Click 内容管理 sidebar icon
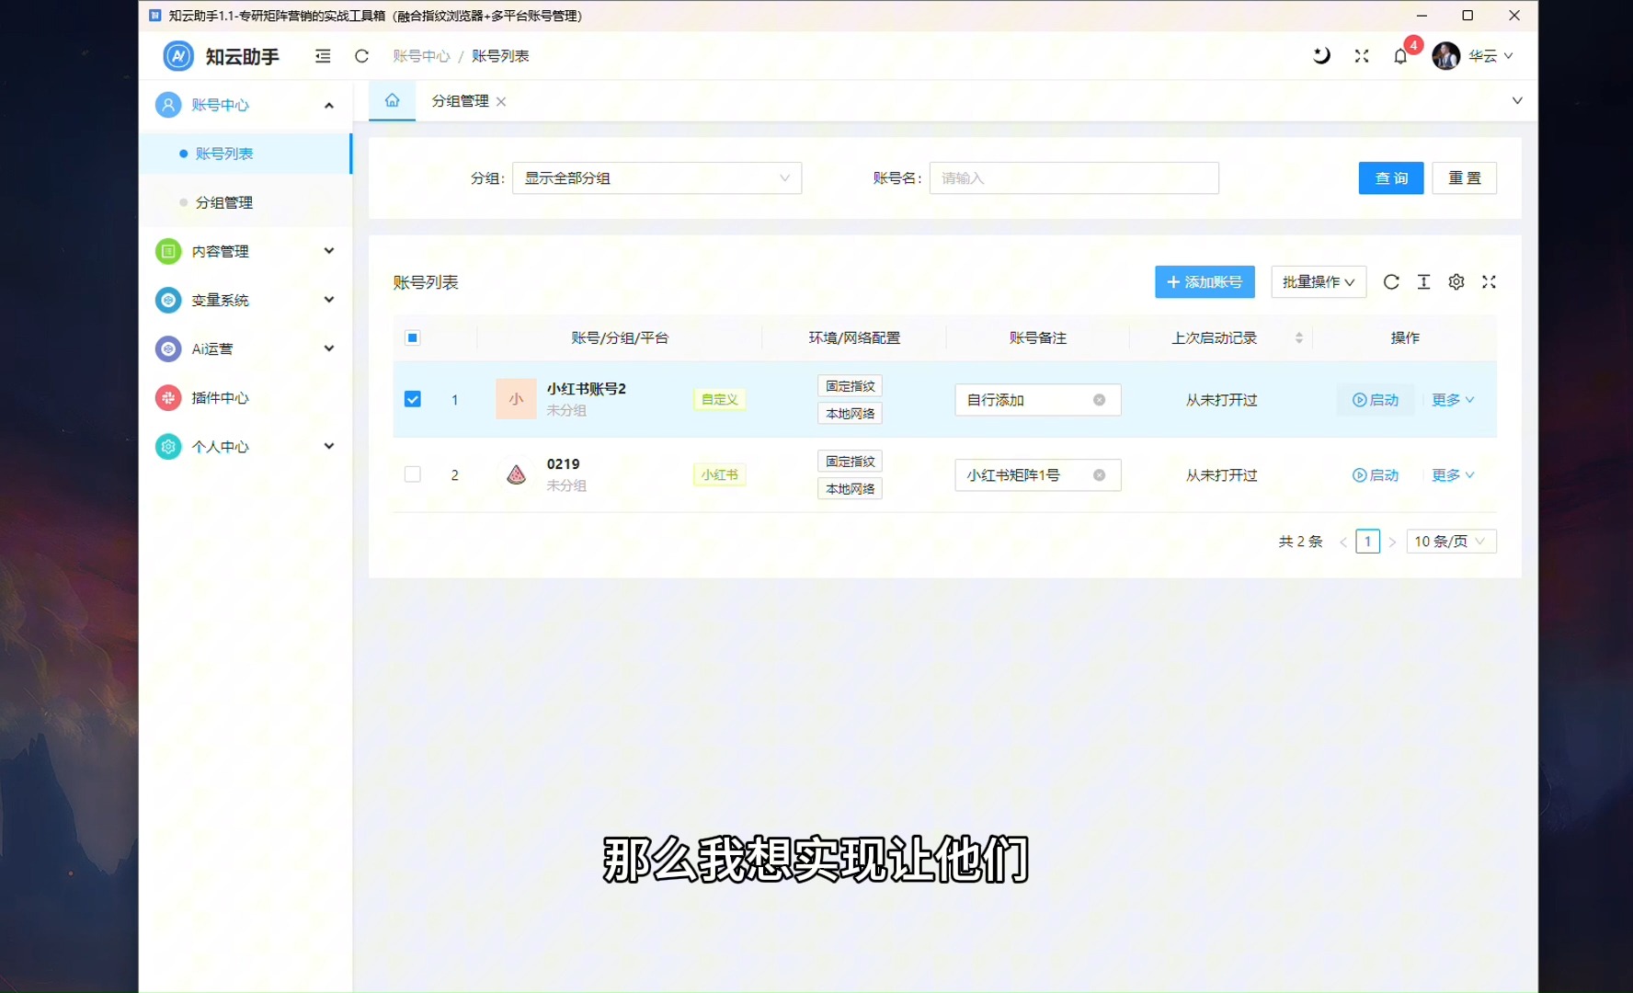The image size is (1633, 993). (x=168, y=251)
